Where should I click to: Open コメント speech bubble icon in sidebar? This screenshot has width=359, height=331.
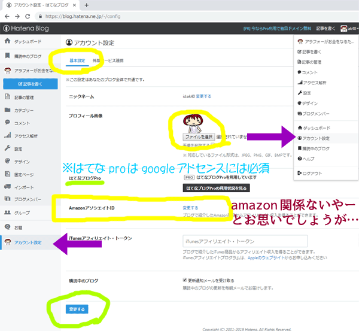pos(8,122)
